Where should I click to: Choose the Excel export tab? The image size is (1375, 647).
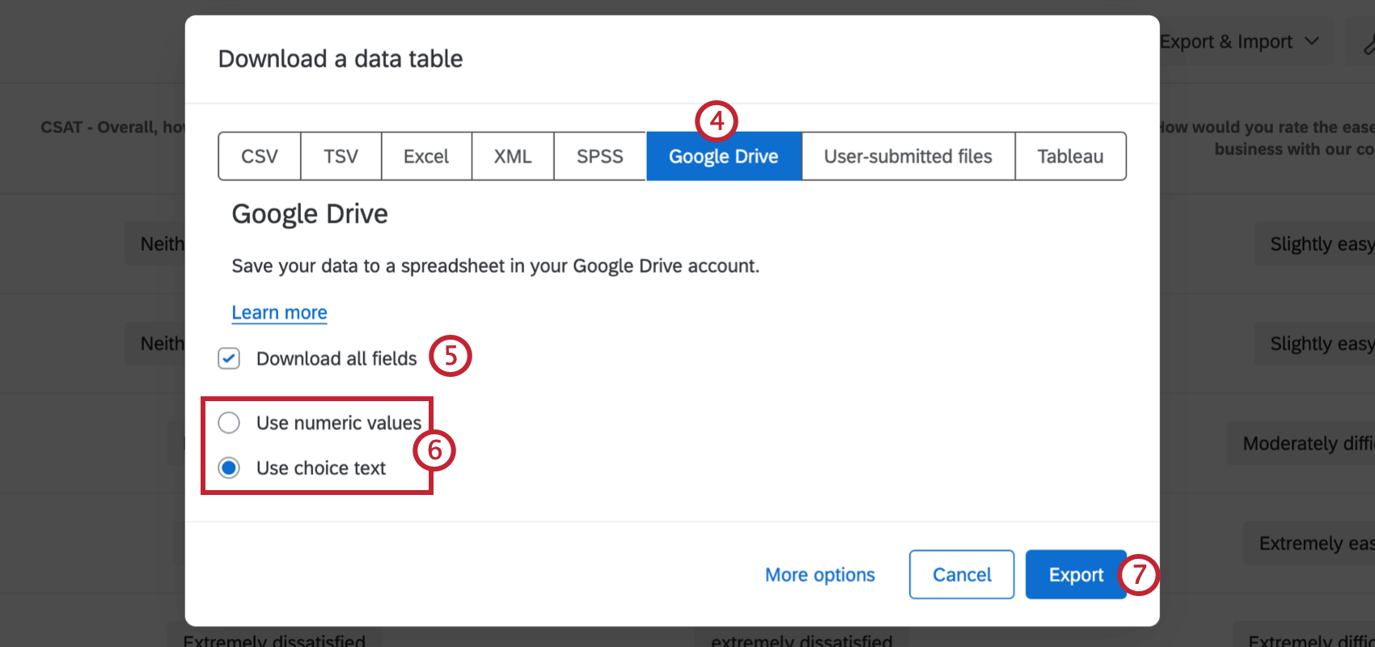coord(426,156)
